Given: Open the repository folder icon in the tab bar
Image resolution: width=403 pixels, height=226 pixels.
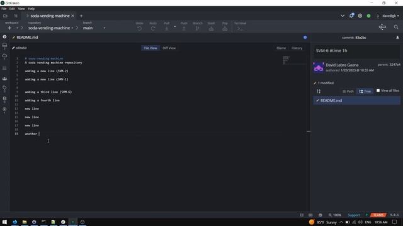Looking at the screenshot, I should pos(5,16).
